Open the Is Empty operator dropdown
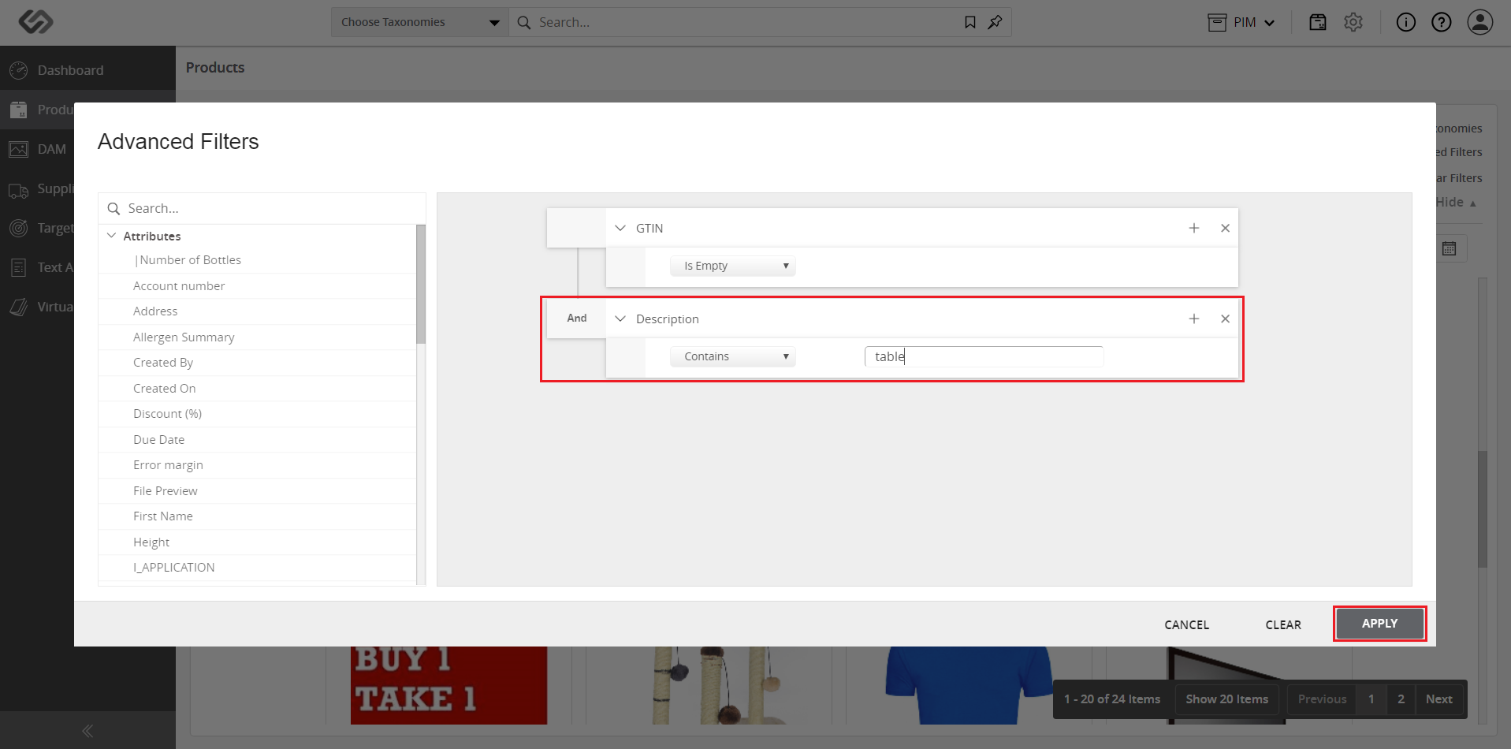Image resolution: width=1511 pixels, height=749 pixels. coord(733,266)
